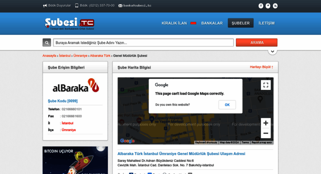The width and height of the screenshot is (321, 174).
Task: Open the Albaraka Türk breadcrumb link
Action: 100,56
